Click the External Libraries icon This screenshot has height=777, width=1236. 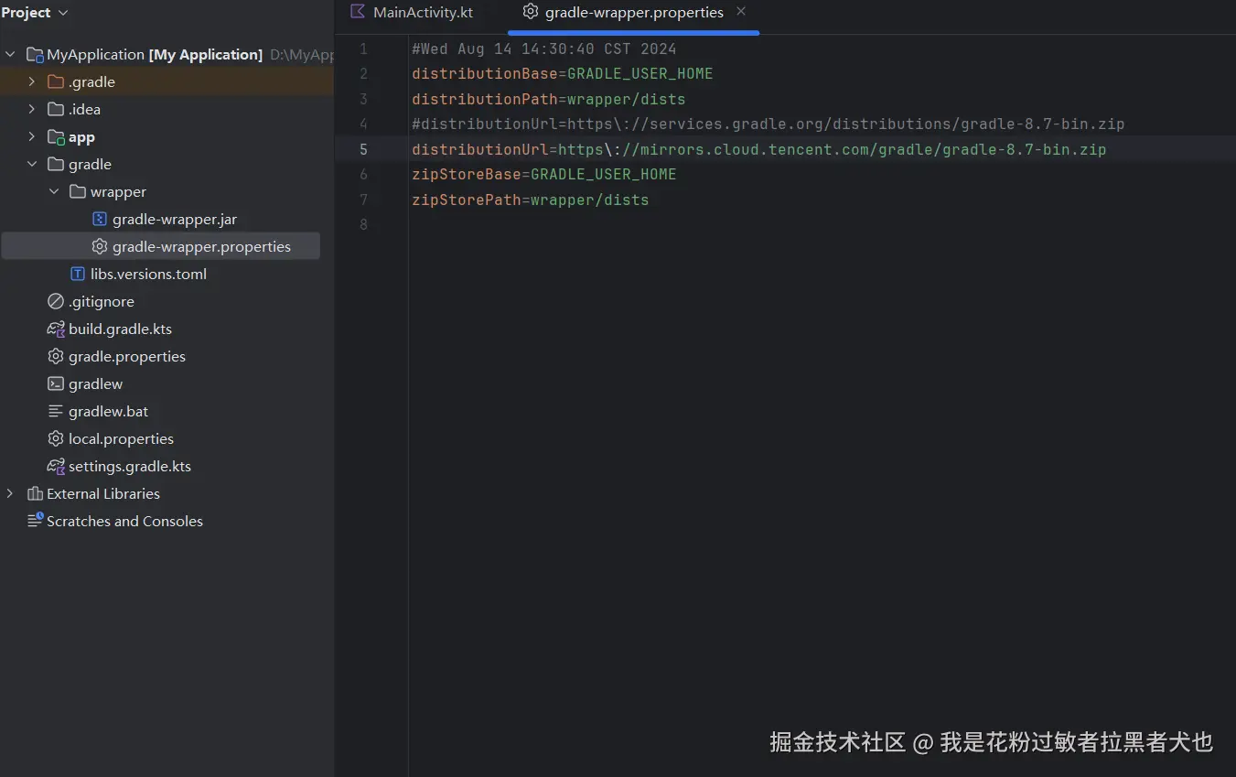[x=35, y=494]
